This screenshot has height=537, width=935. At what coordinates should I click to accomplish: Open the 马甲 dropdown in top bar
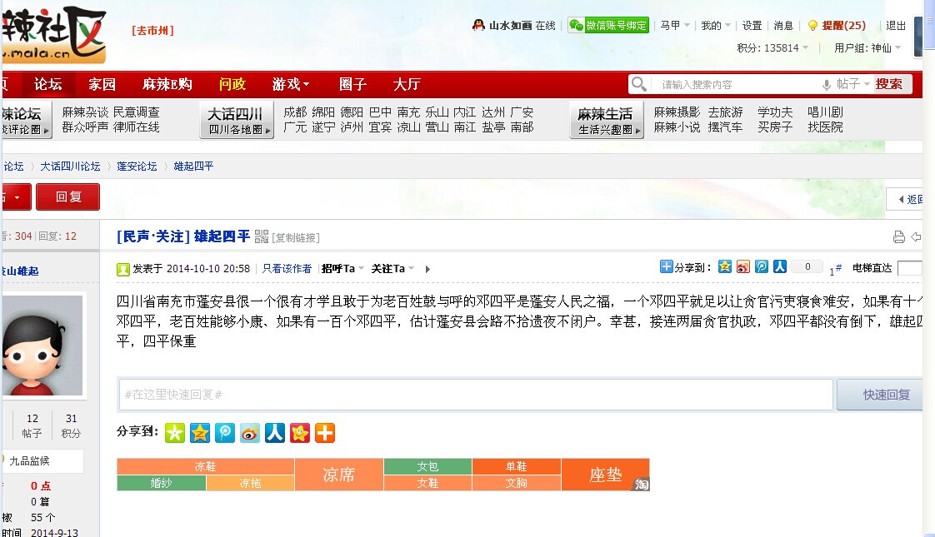point(675,26)
